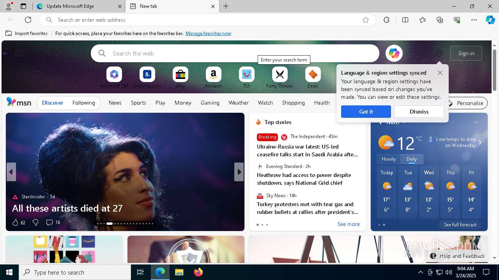Close the language settings synced popup
This screenshot has width=499, height=280.
pos(440,73)
